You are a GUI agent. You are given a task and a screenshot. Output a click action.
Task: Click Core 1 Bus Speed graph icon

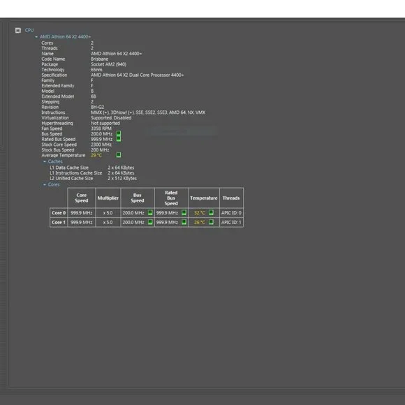click(x=150, y=222)
